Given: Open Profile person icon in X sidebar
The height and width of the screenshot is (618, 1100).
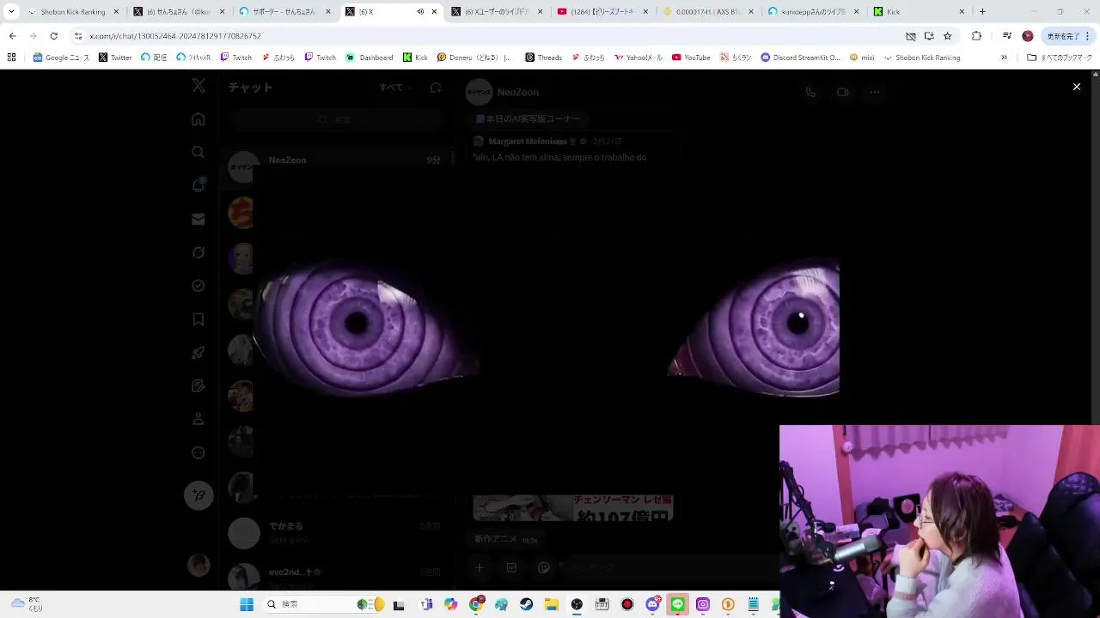Looking at the screenshot, I should tap(199, 419).
